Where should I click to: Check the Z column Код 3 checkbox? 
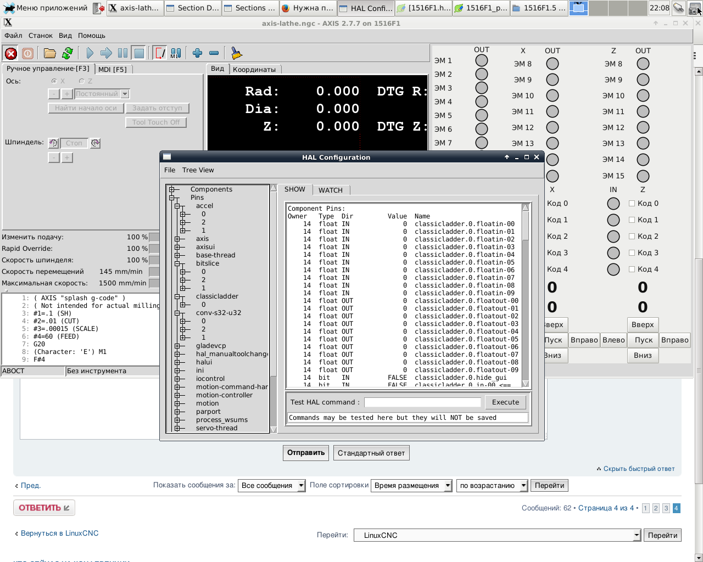(x=632, y=253)
